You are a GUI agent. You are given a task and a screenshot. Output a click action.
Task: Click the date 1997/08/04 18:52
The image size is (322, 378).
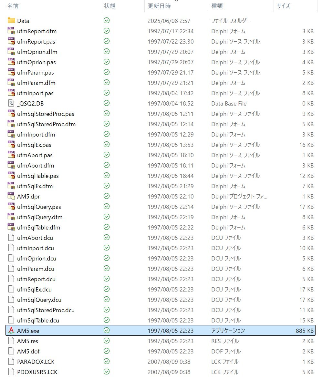pyautogui.click(x=171, y=104)
